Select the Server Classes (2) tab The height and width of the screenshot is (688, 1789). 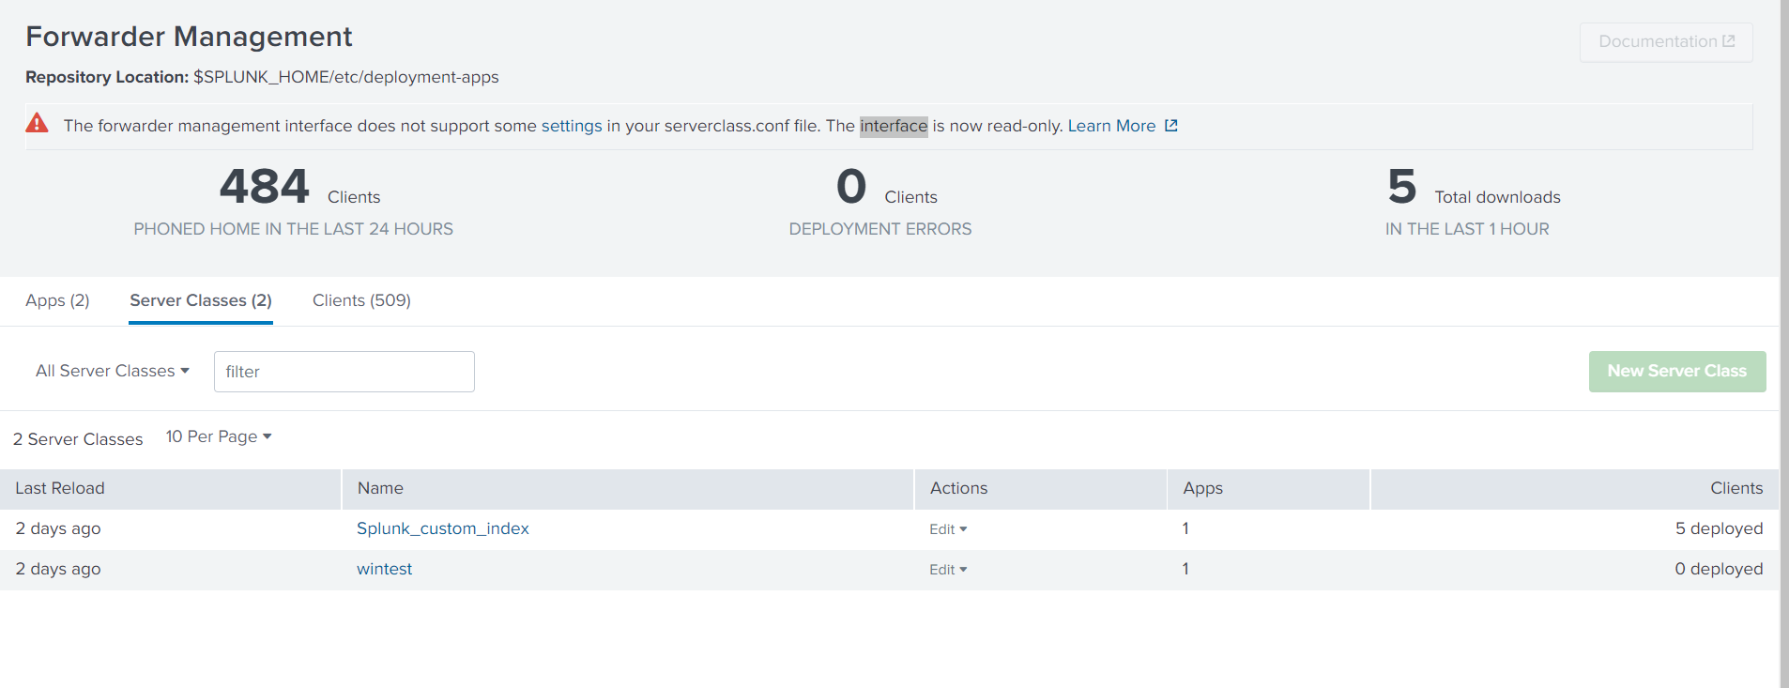coord(201,300)
